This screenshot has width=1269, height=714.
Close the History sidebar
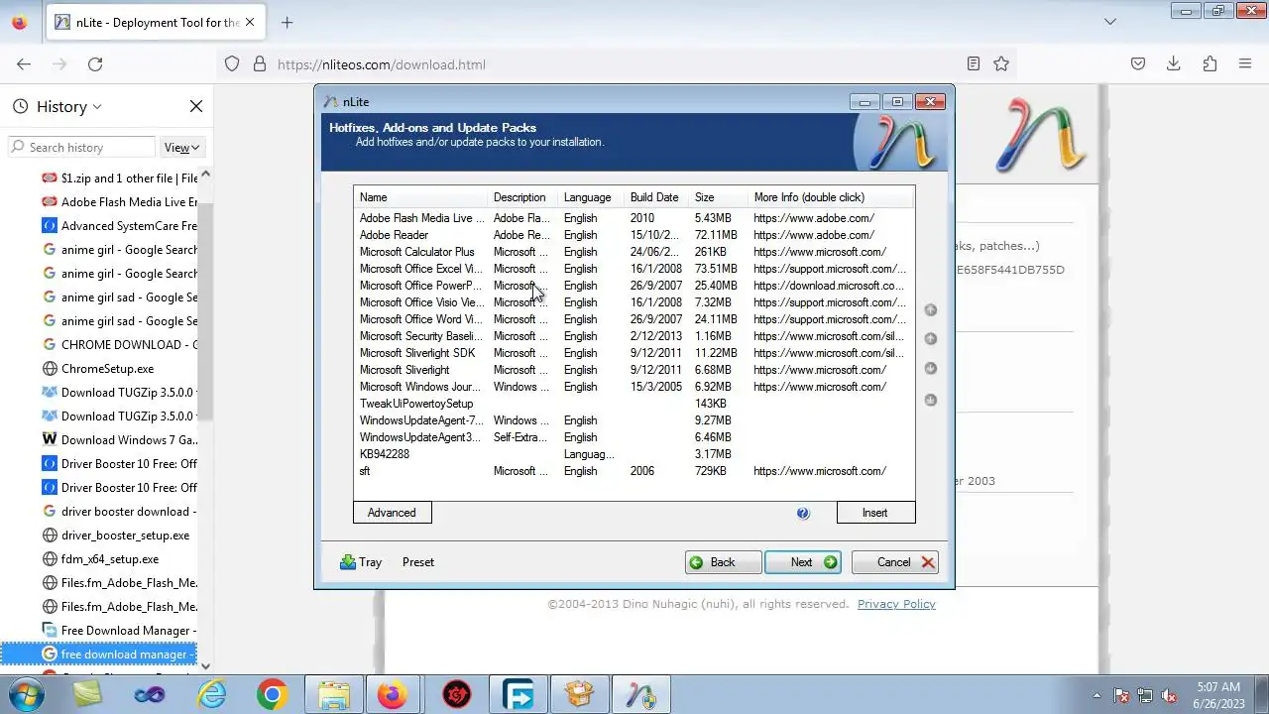(196, 106)
